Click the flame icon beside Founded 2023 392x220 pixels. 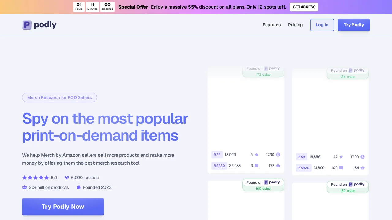79,187
